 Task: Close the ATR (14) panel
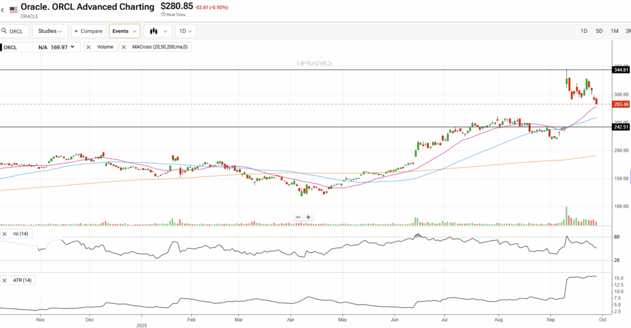(5, 280)
